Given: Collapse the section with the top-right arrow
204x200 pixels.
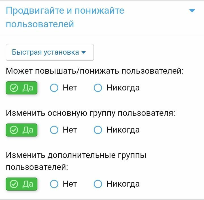Looking at the screenshot, I should (192, 11).
